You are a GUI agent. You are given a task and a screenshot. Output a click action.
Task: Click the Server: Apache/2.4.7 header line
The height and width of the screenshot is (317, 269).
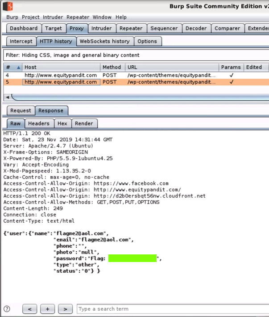click(x=48, y=146)
